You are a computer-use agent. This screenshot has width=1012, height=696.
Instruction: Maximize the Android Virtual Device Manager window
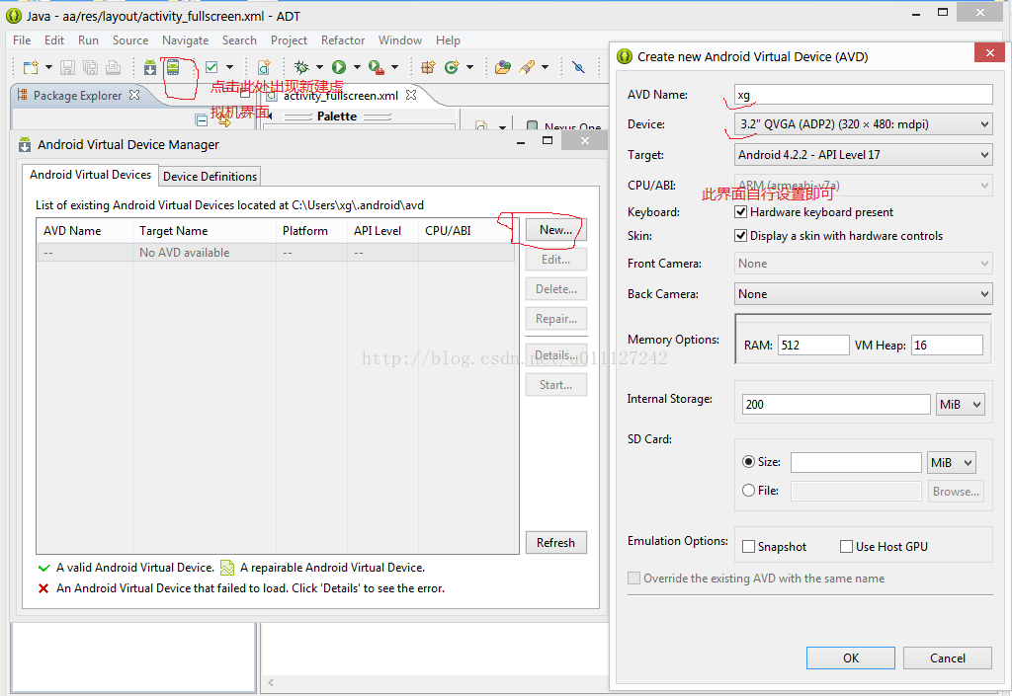coord(548,140)
